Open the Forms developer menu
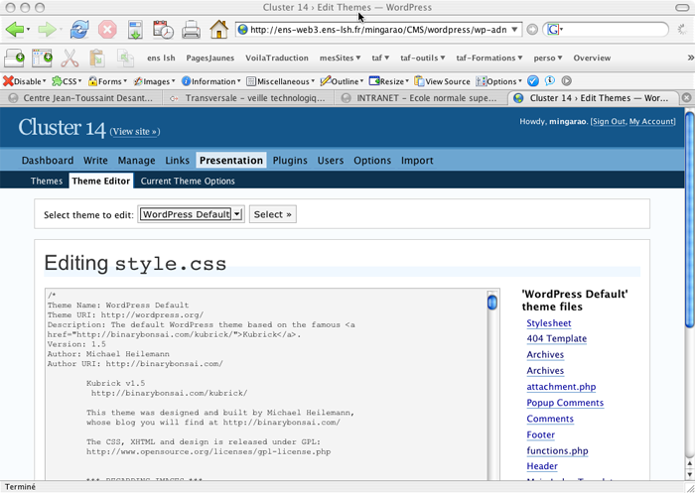The height and width of the screenshot is (493, 695). [x=107, y=81]
